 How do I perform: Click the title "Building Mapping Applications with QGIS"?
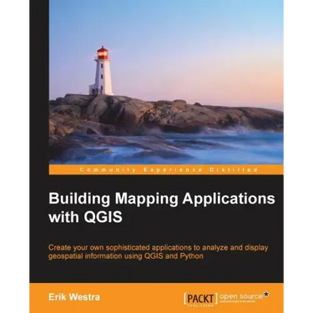pyautogui.click(x=162, y=208)
